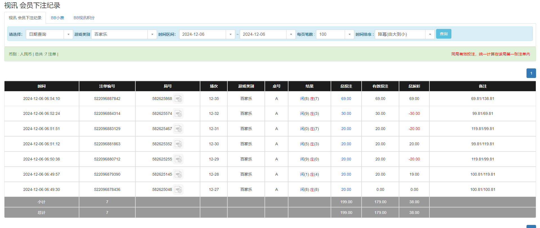Open total bet link 30.00
The height and width of the screenshot is (228, 540).
click(346, 114)
